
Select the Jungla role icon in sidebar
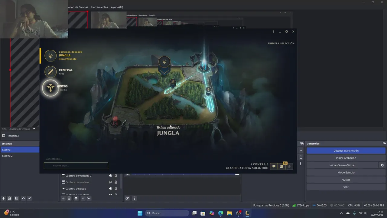(x=50, y=56)
